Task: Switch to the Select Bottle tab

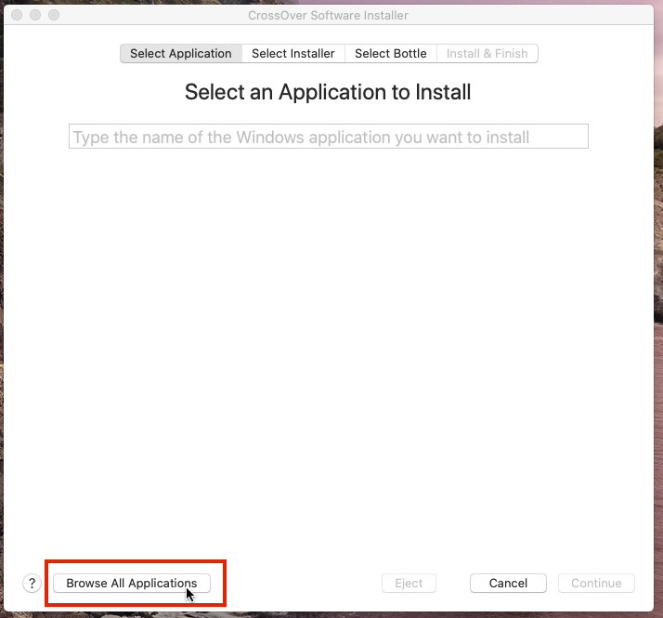Action: pyautogui.click(x=390, y=53)
